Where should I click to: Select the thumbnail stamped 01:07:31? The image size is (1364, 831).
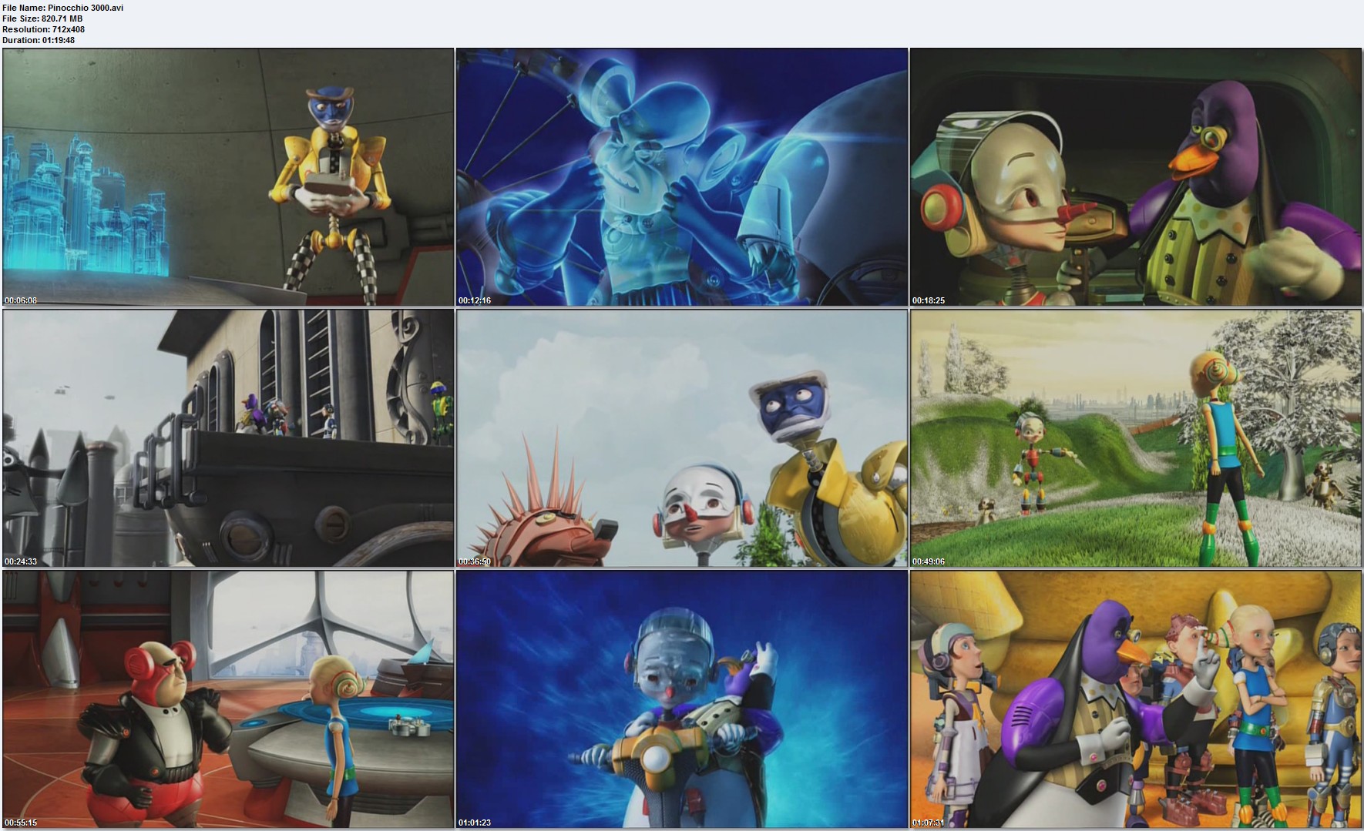click(x=1135, y=699)
